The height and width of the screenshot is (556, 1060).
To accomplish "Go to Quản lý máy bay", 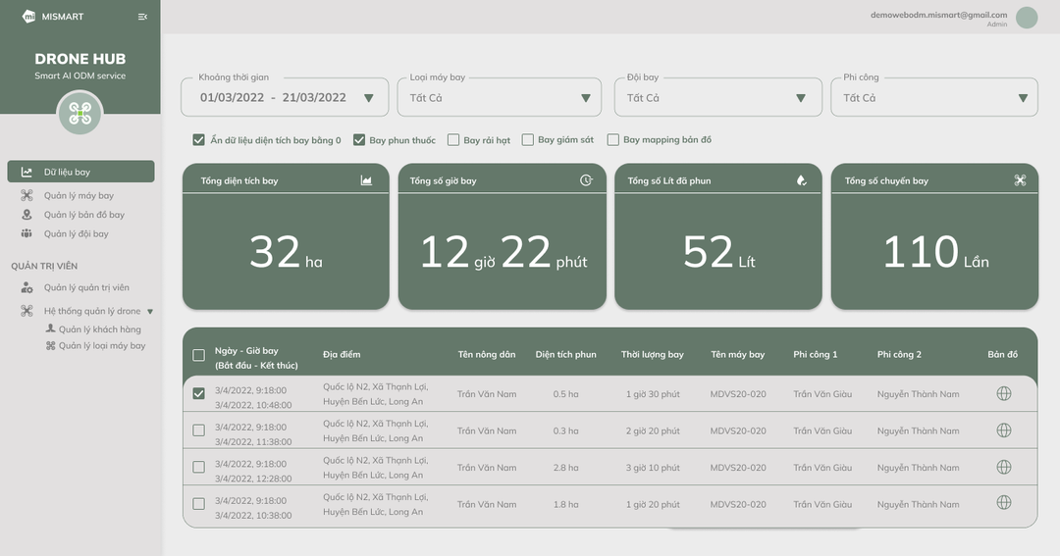I will pyautogui.click(x=79, y=195).
